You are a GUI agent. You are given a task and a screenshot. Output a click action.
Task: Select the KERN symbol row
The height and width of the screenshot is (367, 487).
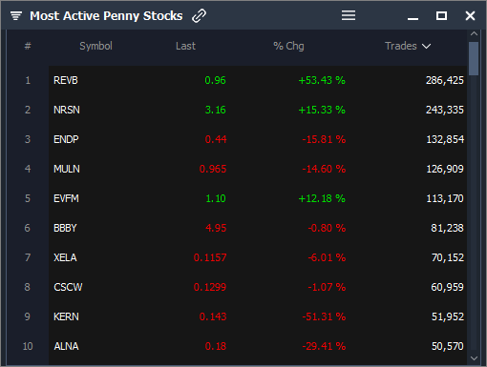tap(258, 316)
